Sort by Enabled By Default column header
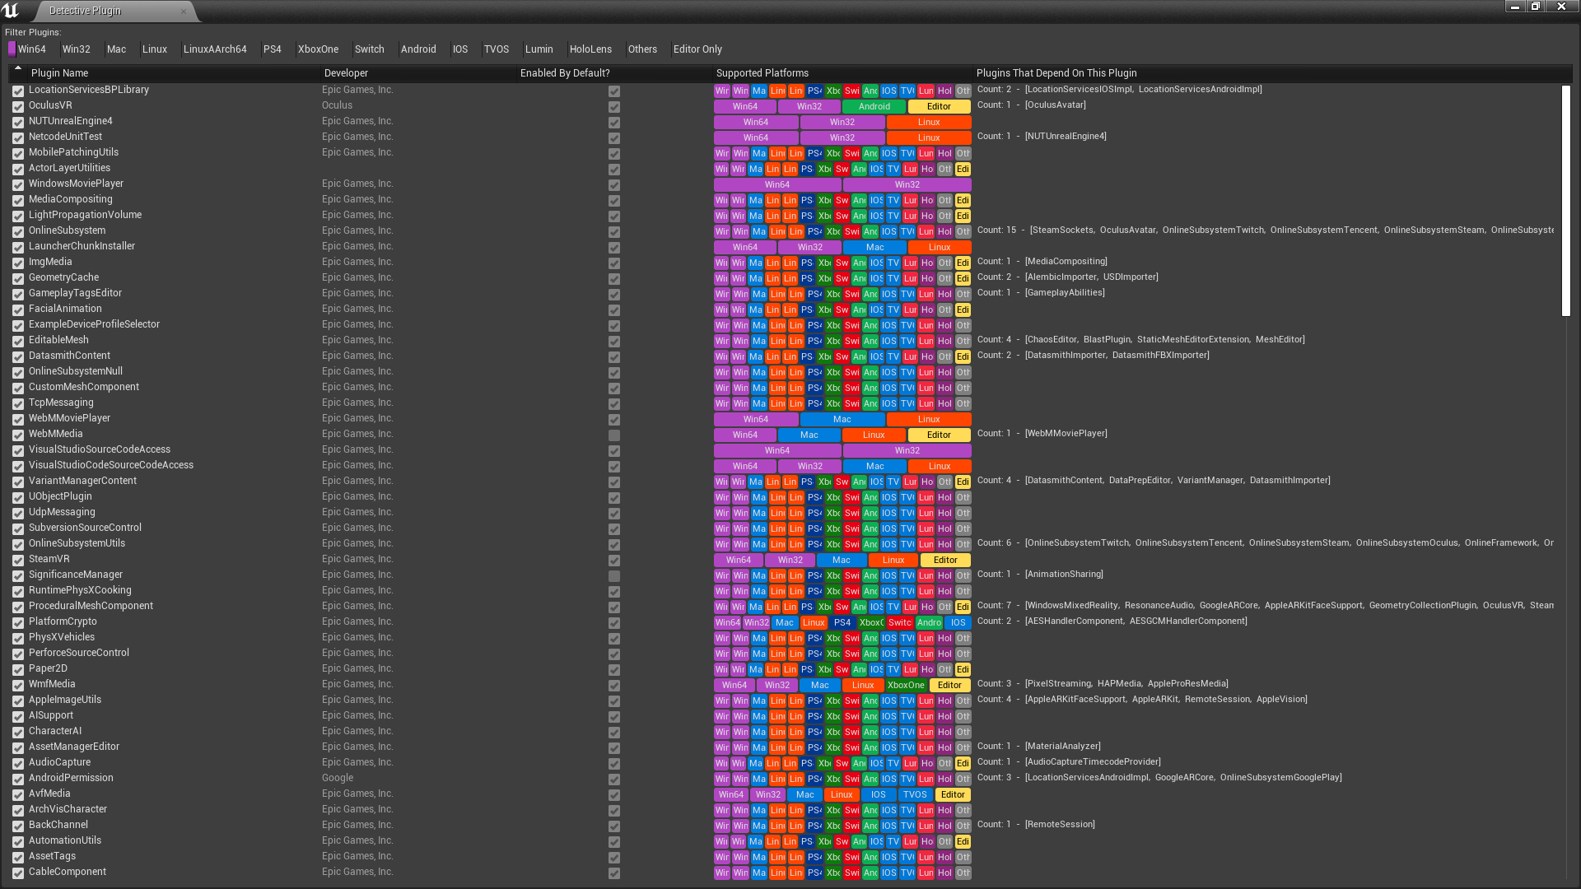 point(614,73)
